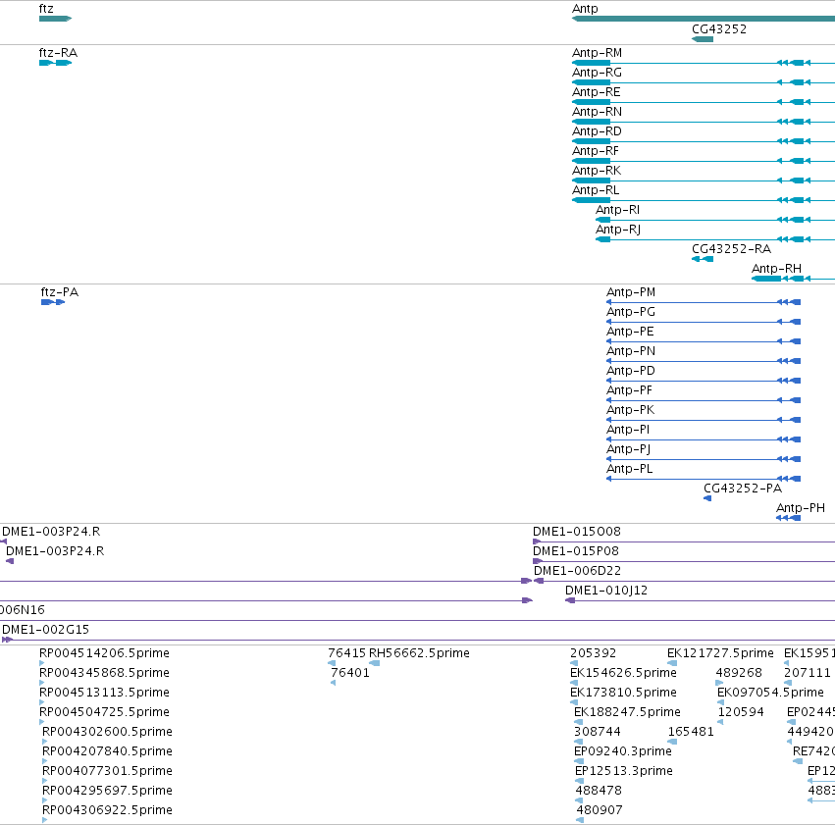Screen dimensions: 835x825
Task: Select EST RP004345868.5prime
Action: click(104, 673)
